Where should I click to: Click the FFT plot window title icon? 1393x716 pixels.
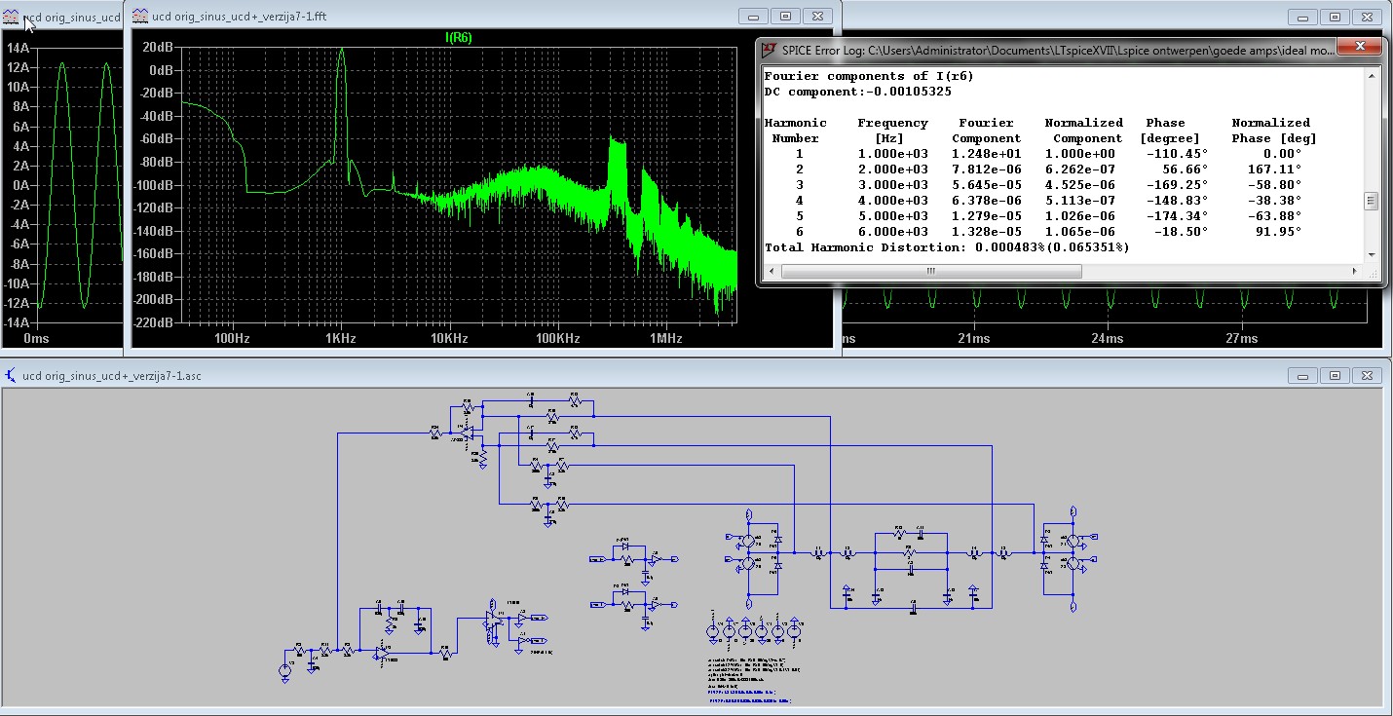click(139, 17)
